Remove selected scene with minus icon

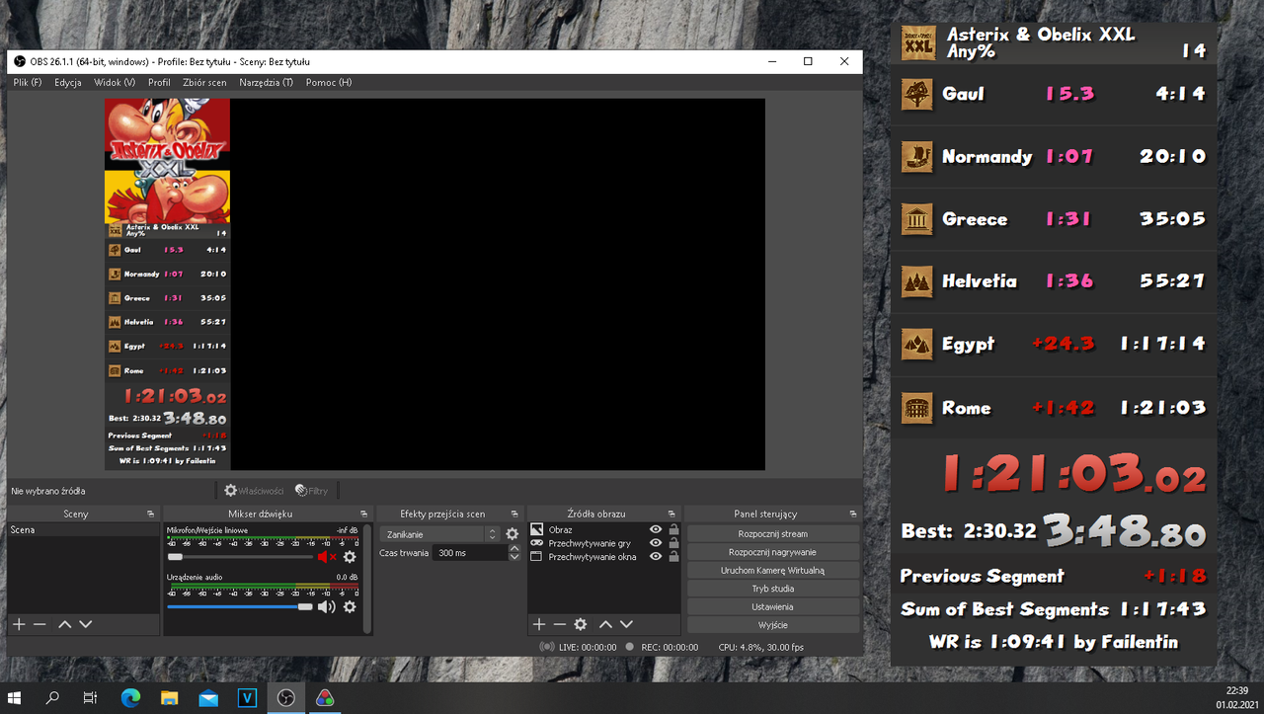point(39,624)
